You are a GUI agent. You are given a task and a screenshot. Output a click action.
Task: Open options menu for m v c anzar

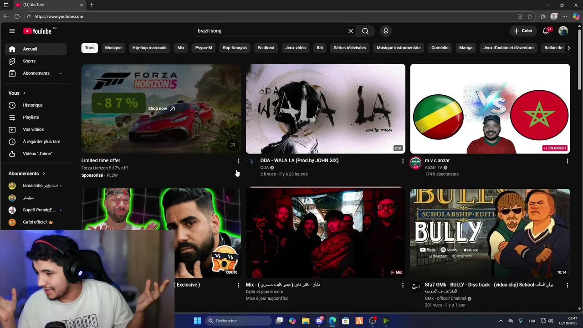point(567,161)
